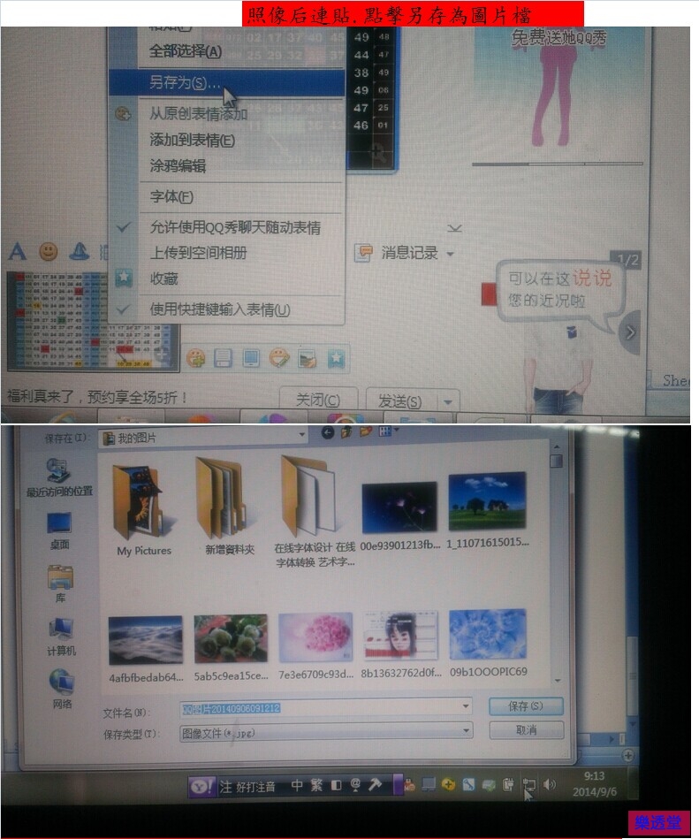Open the 新增资料夹 folder
Viewport: 699px width, 839px height.
pos(229,506)
